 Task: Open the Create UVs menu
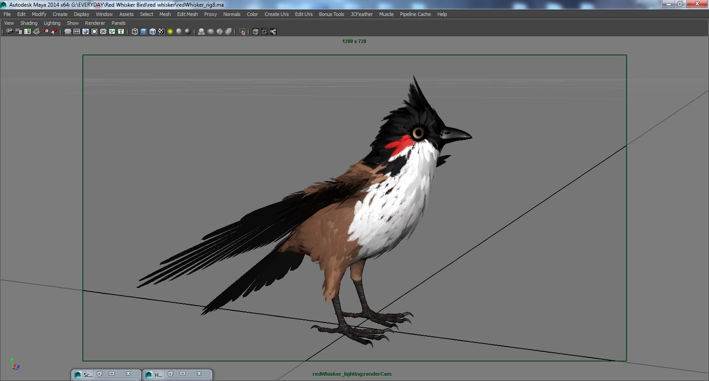tap(276, 14)
